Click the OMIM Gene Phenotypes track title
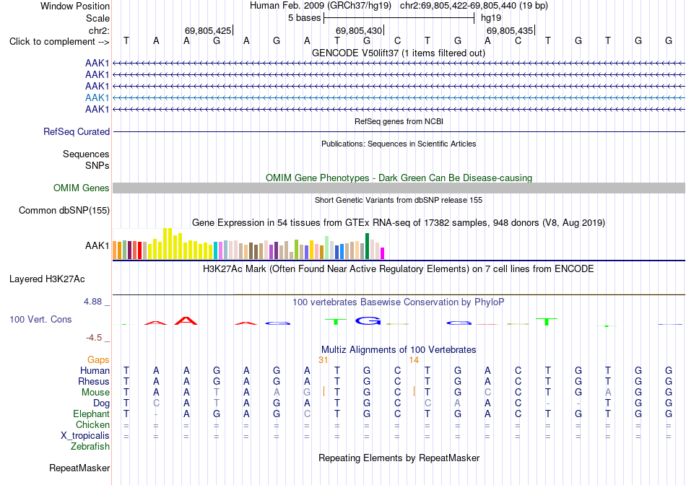Image resolution: width=686 pixels, height=485 pixels. [399, 178]
